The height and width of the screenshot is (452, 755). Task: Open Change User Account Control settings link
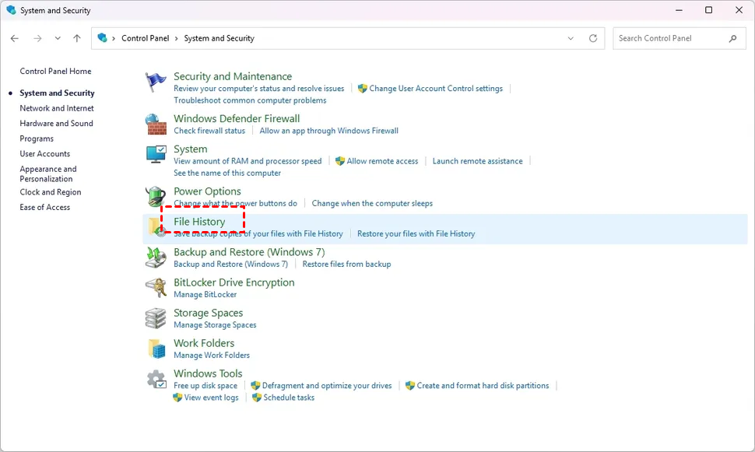point(435,89)
